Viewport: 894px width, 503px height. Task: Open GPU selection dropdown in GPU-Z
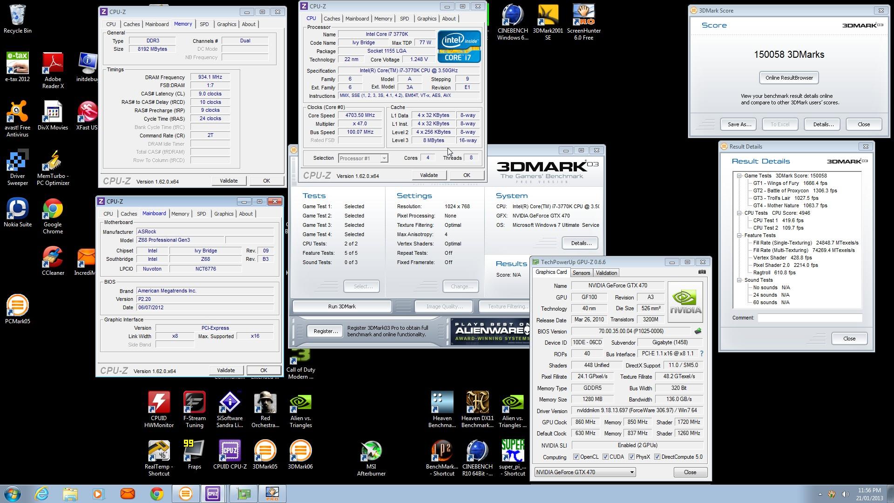(x=585, y=472)
